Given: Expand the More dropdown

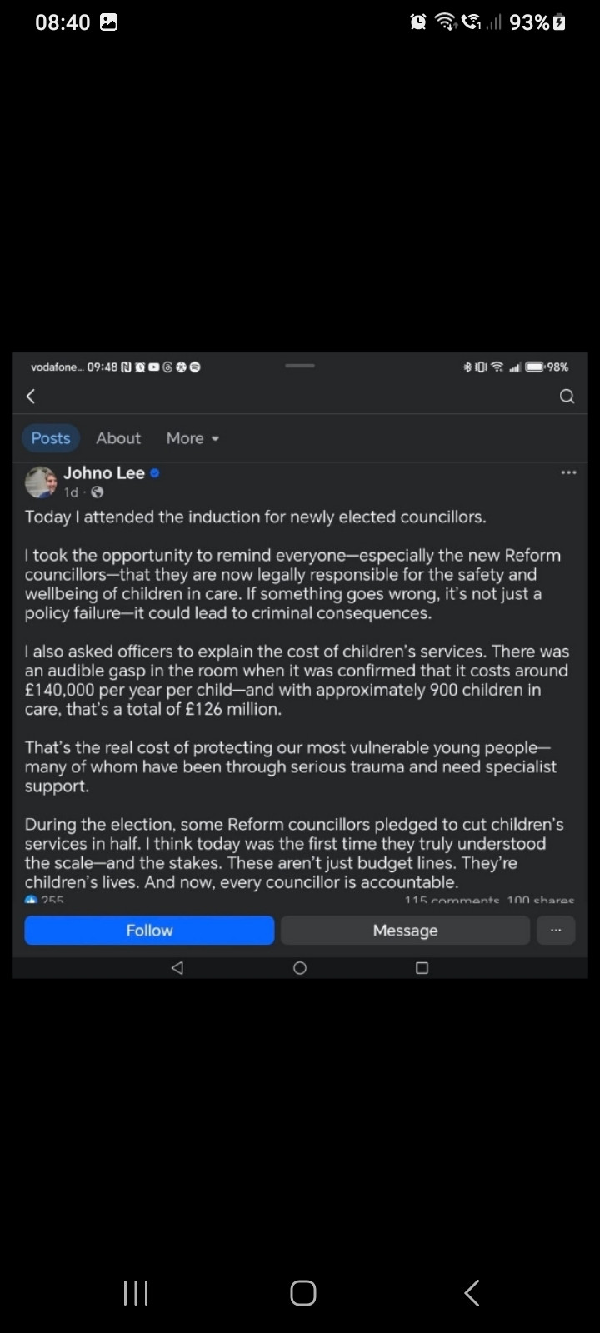Looking at the screenshot, I should click(192, 438).
